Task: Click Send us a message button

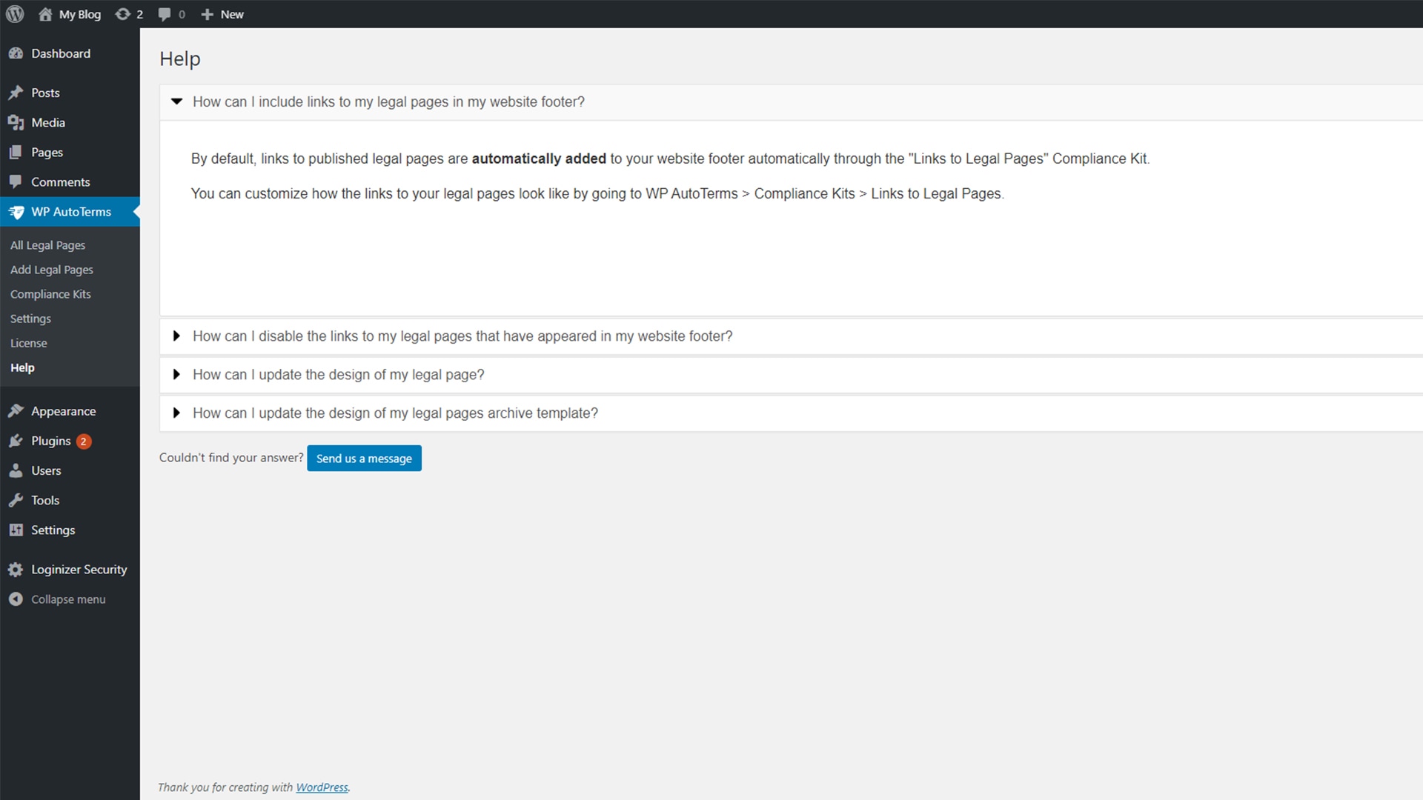Action: 364,457
